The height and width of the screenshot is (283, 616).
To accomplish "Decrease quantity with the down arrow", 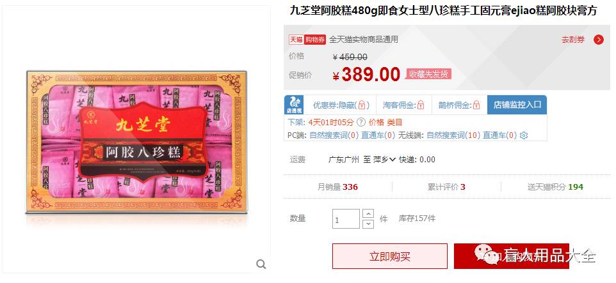I will point(368,224).
